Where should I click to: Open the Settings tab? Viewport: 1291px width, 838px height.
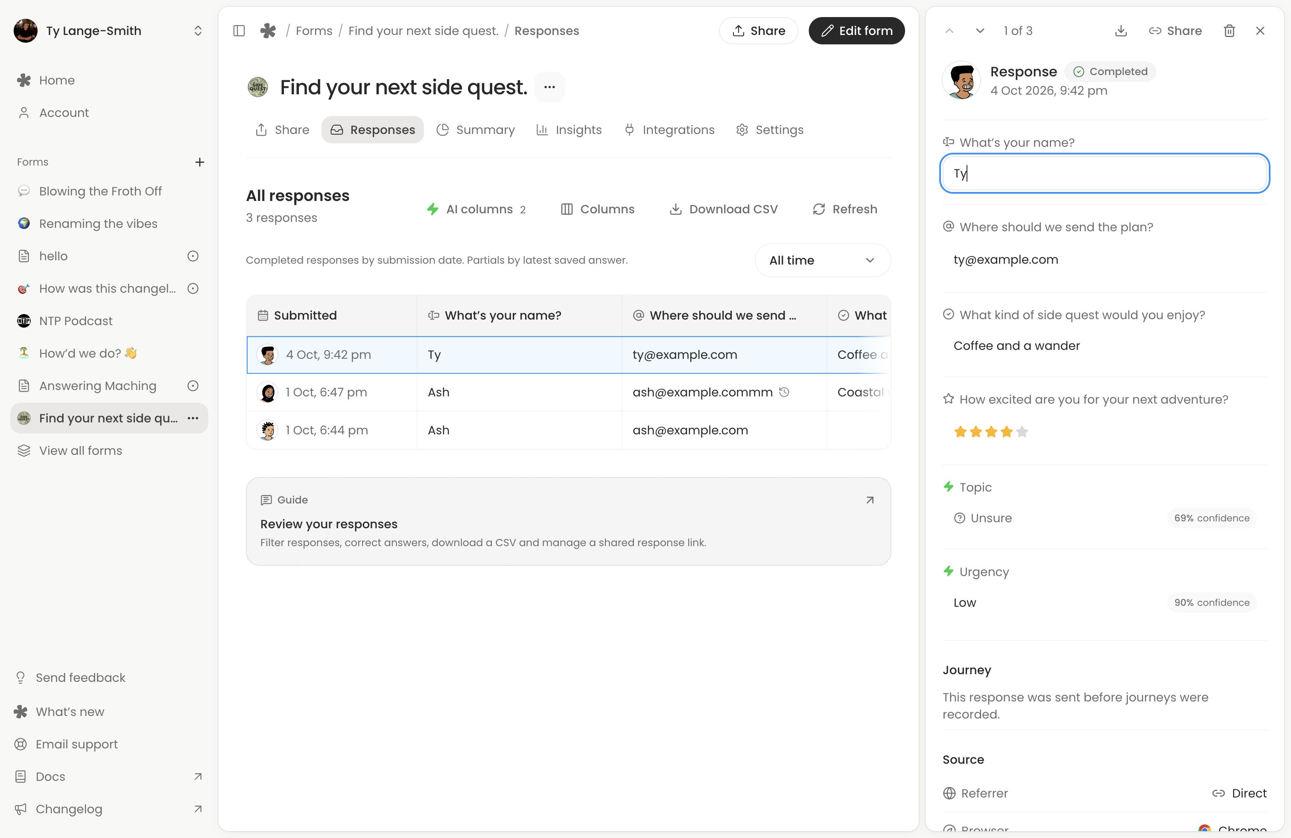pyautogui.click(x=770, y=130)
